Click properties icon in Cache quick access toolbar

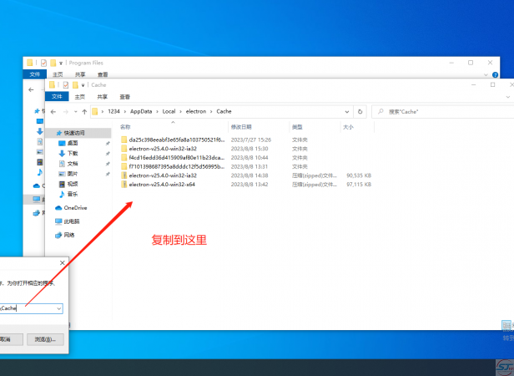click(63, 84)
